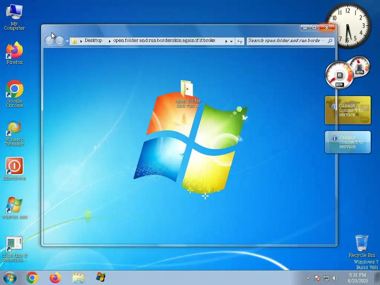380x285 pixels.
Task: Open the taskbar clock and date
Action: [358, 278]
